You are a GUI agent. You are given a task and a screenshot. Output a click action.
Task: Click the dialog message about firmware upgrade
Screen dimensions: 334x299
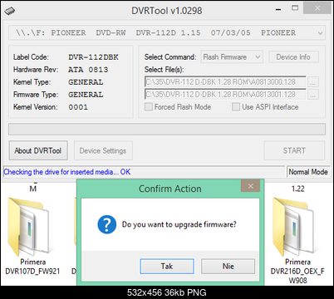pos(179,224)
